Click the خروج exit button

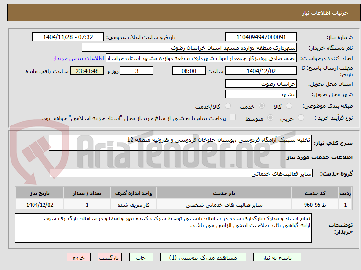(x=79, y=258)
